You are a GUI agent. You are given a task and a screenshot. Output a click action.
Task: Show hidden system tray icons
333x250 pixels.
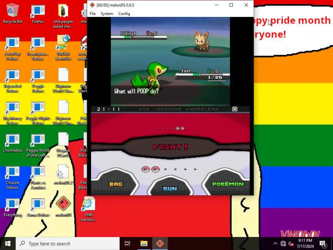click(x=275, y=243)
